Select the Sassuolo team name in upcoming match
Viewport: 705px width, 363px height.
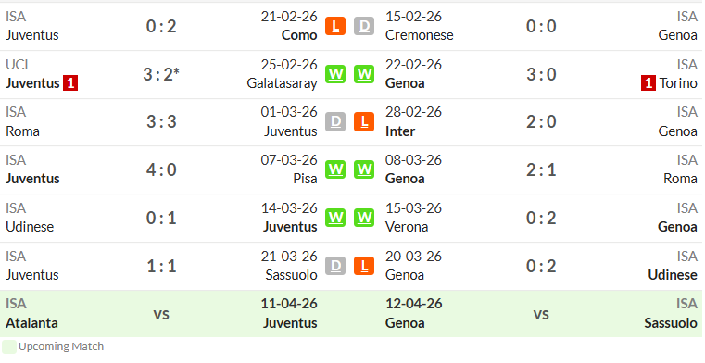(671, 322)
